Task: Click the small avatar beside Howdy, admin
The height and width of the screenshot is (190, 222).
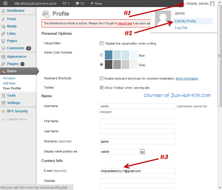Action: [x=212, y=4]
